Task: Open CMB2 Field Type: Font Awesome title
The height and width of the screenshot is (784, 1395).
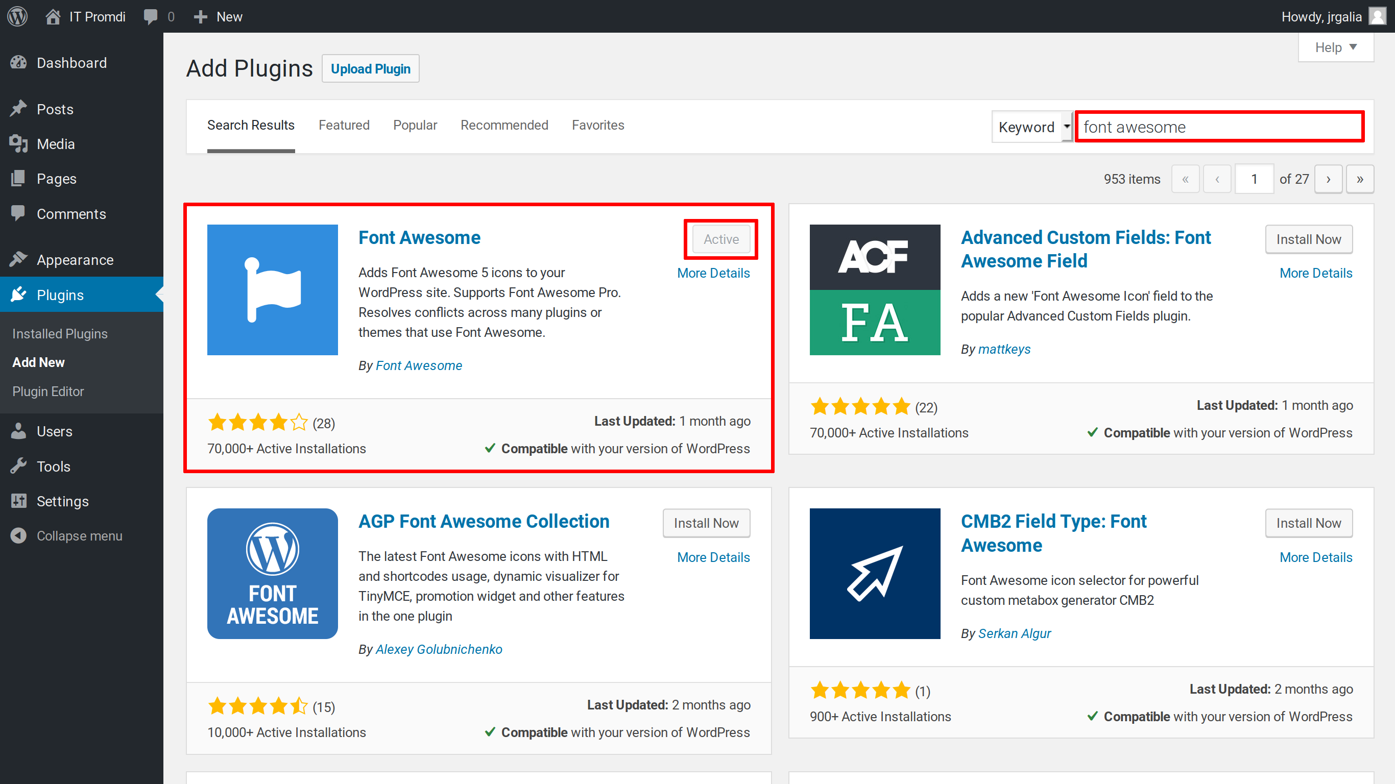Action: (x=1054, y=533)
